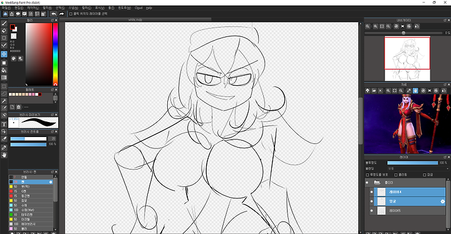Enable the 투명도 보호 (protect alpha) checkbox

[x=367, y=175]
